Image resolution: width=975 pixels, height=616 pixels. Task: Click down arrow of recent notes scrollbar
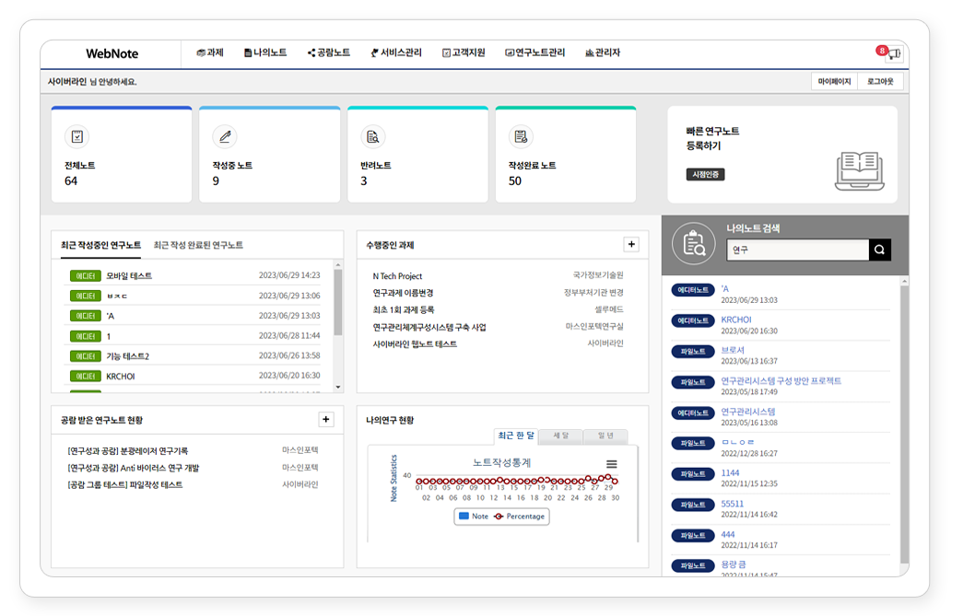338,387
